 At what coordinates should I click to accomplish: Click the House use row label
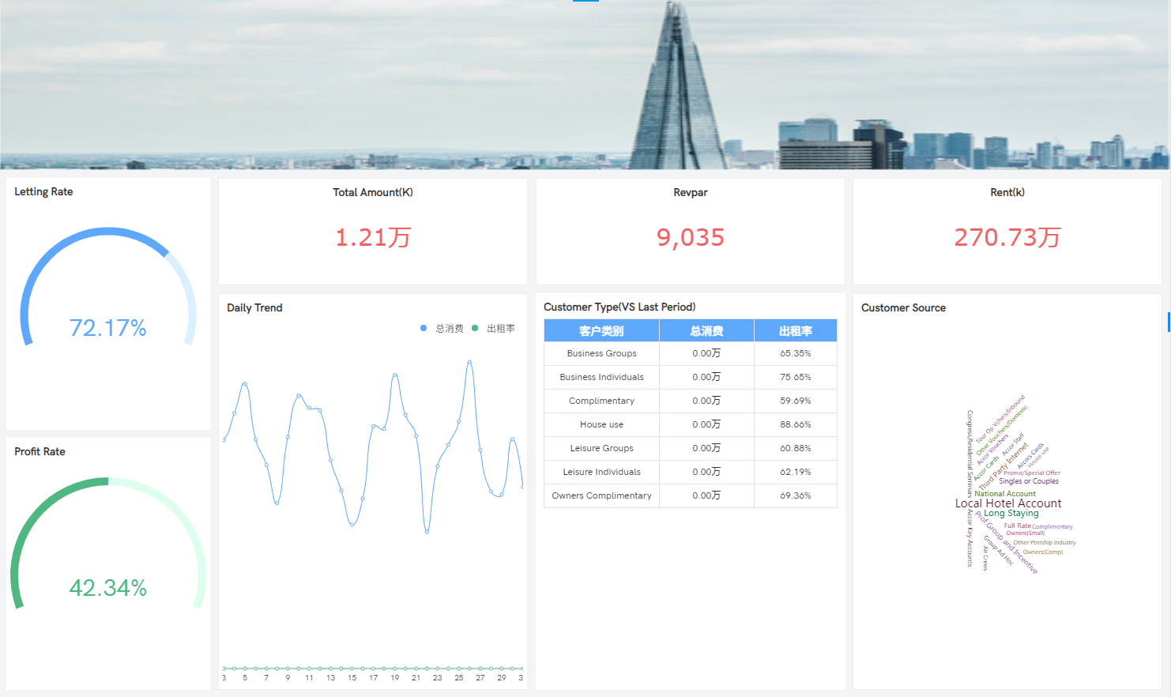click(x=601, y=424)
